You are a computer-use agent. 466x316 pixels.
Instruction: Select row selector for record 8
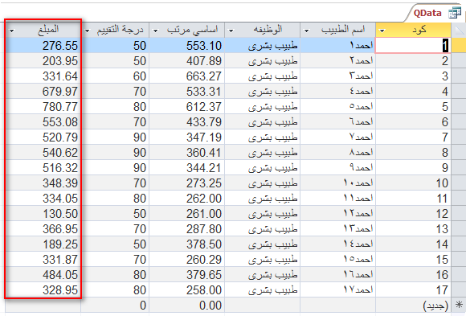click(x=459, y=152)
